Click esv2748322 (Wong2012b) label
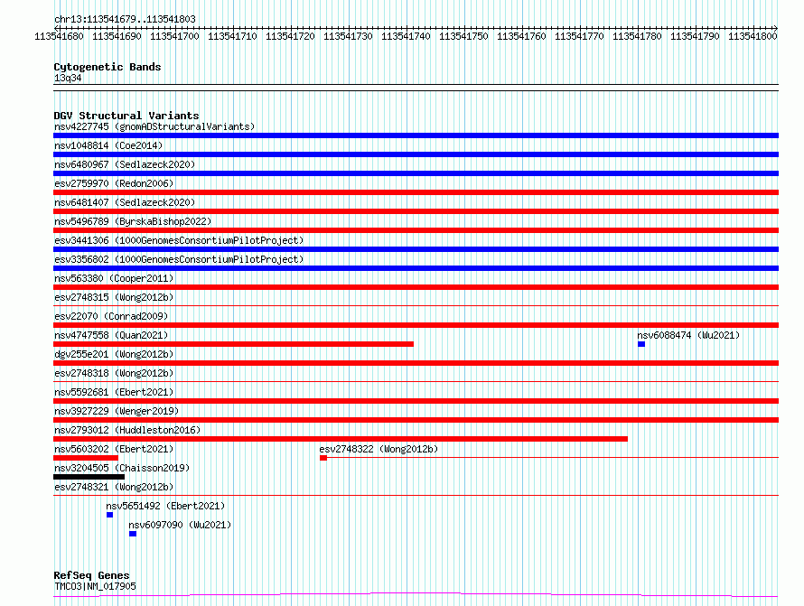804x606 pixels. (379, 449)
